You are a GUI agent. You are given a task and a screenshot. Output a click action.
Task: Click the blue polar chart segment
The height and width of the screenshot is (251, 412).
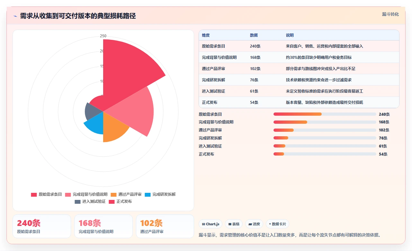(95, 125)
